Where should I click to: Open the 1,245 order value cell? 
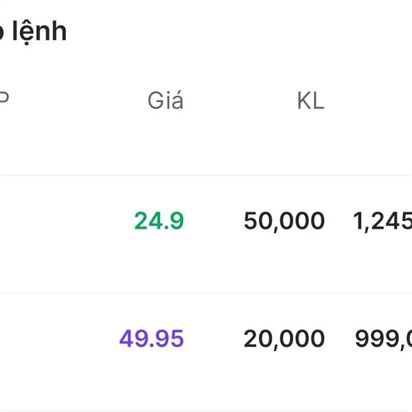pos(382,221)
